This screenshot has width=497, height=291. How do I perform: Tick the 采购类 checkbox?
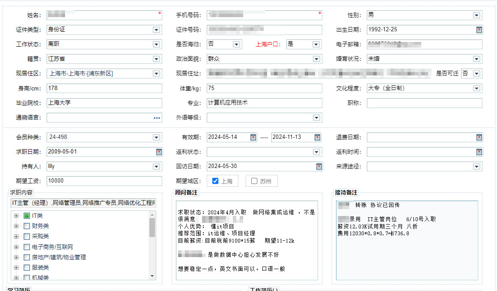27,237
